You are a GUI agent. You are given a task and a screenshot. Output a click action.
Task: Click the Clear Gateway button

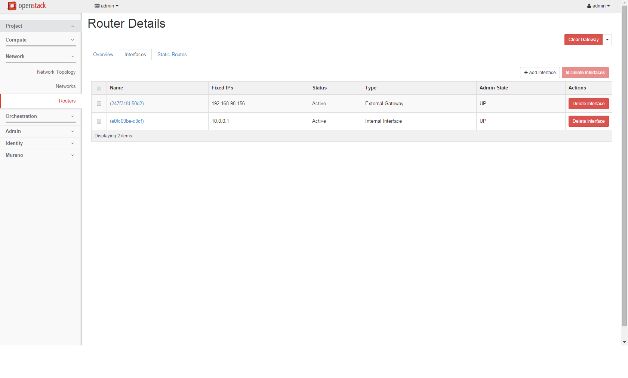click(584, 40)
